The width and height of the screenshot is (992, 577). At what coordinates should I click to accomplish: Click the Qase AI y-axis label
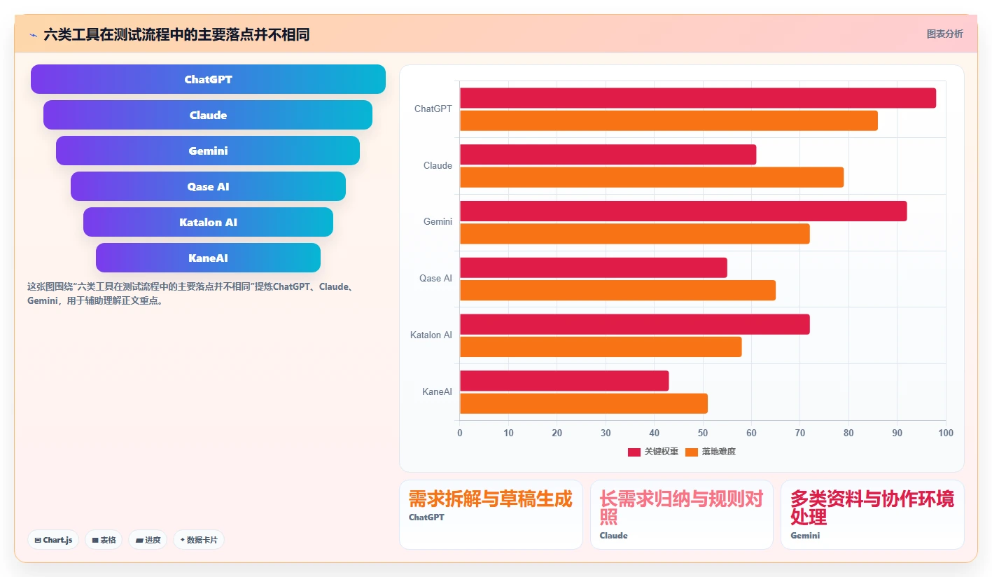click(x=435, y=279)
